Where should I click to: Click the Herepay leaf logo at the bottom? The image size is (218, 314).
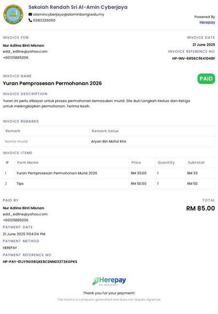[x=109, y=281]
